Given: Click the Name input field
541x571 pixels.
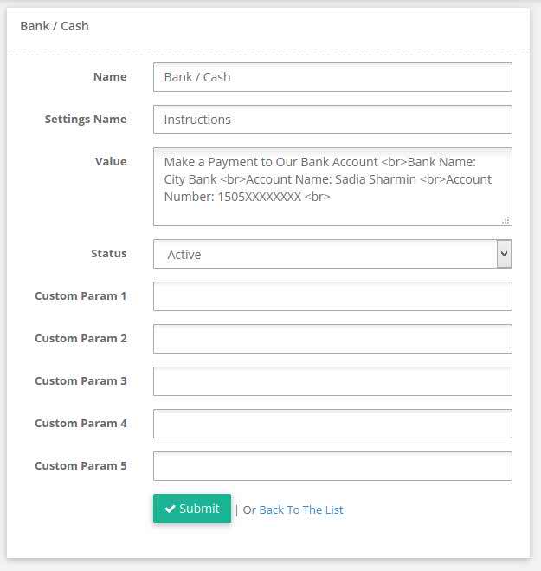Looking at the screenshot, I should click(x=332, y=77).
